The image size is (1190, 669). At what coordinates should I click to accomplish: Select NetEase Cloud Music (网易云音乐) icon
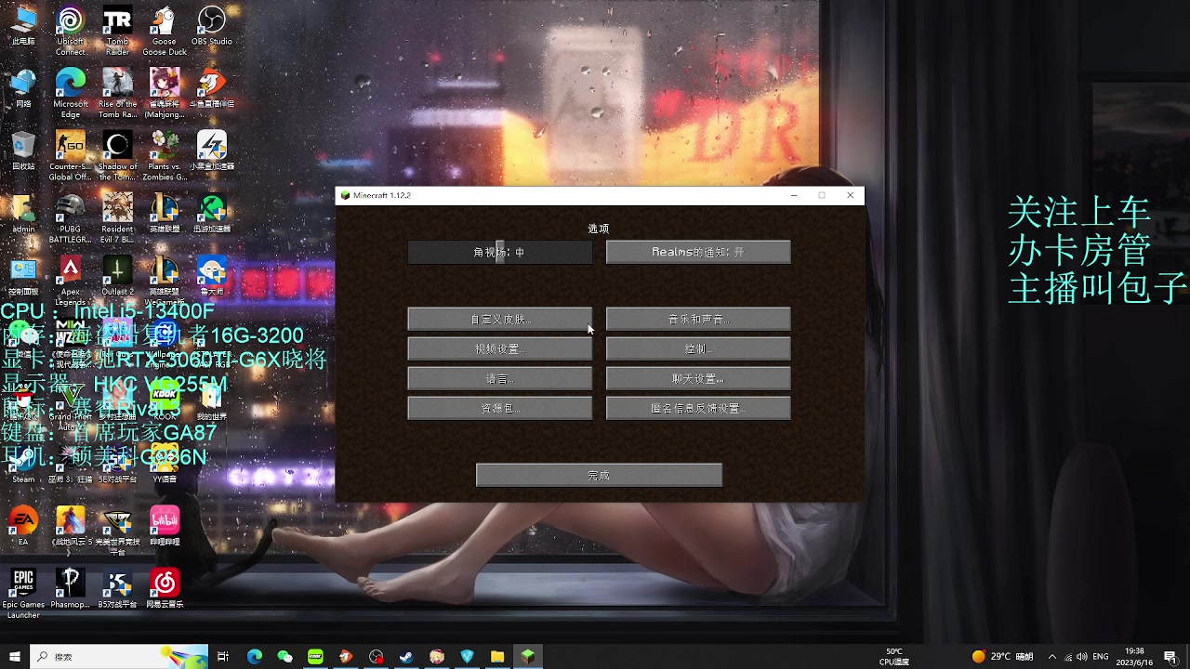tap(165, 588)
